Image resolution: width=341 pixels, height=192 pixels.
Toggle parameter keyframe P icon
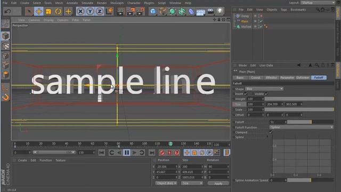(x=209, y=153)
